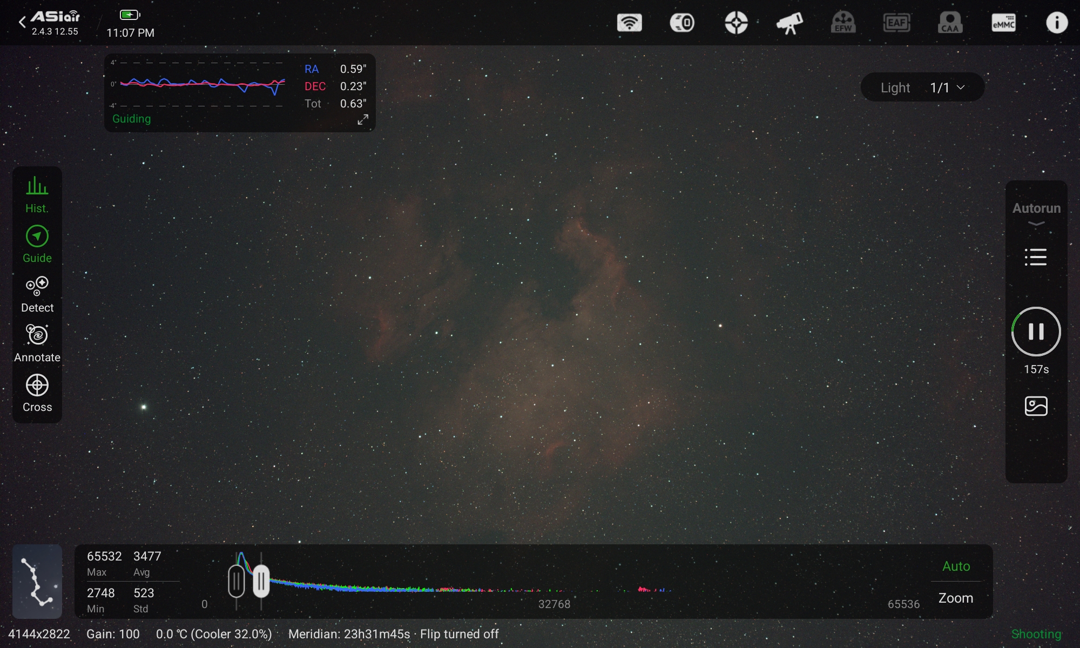Toggle the Cross crosshair overlay
1080x648 pixels.
coord(37,393)
